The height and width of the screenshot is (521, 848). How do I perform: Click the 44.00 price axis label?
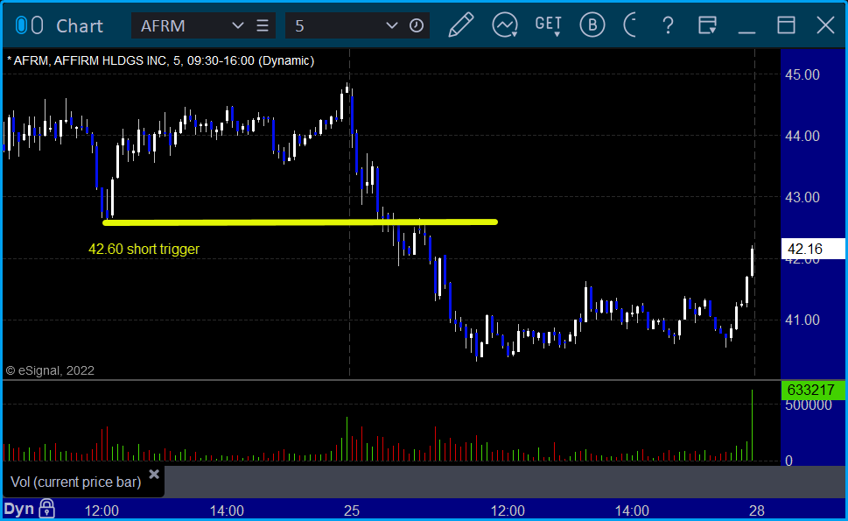(x=802, y=136)
